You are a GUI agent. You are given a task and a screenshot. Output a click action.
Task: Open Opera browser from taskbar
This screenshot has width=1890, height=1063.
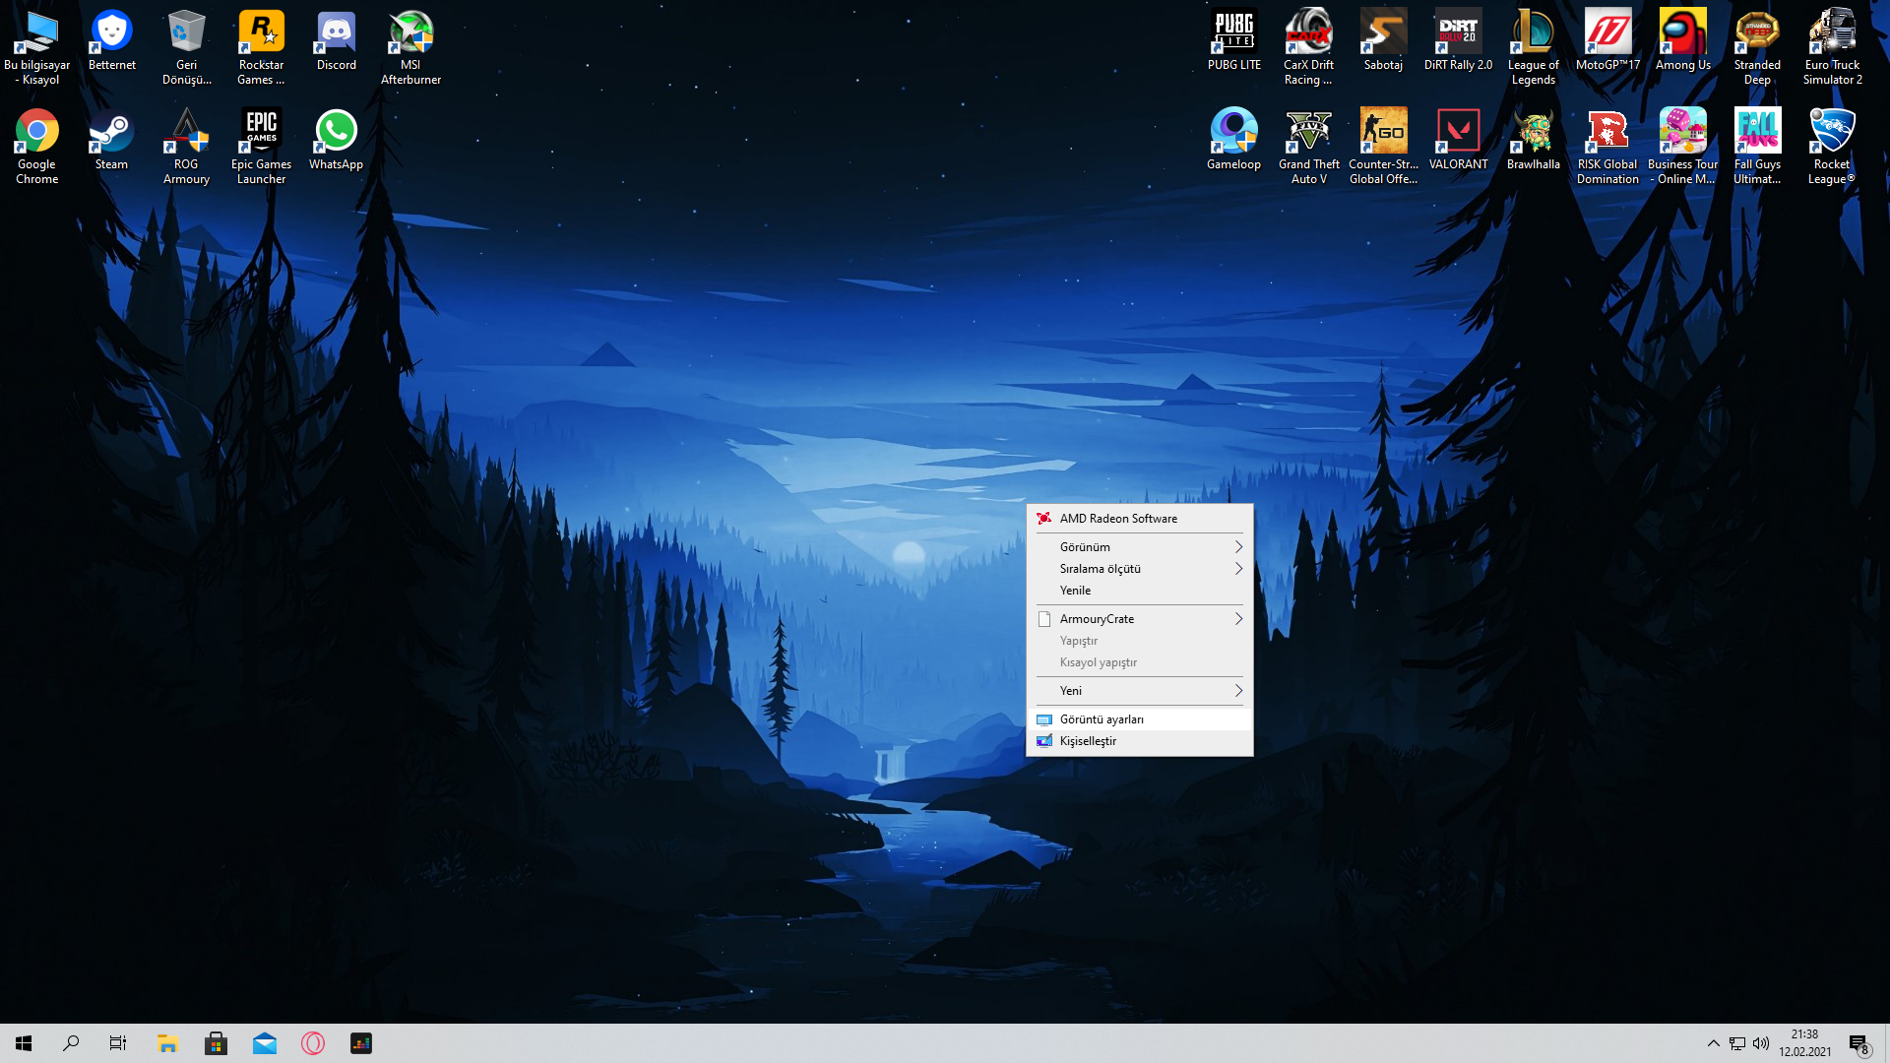pos(313,1043)
